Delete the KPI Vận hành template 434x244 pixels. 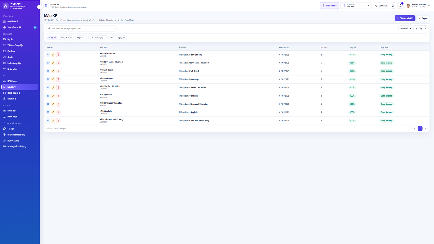point(58,96)
